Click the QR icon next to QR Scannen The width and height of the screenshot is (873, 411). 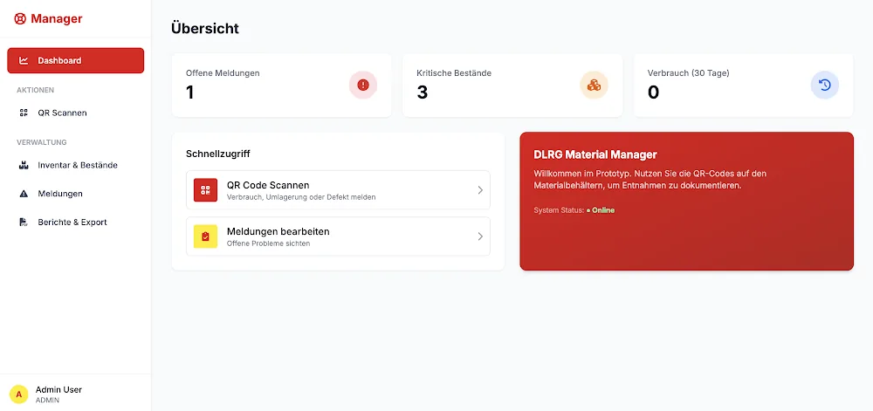(24, 113)
